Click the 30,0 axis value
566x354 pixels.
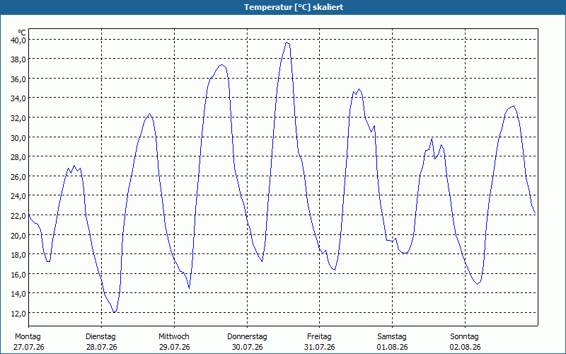coord(18,138)
